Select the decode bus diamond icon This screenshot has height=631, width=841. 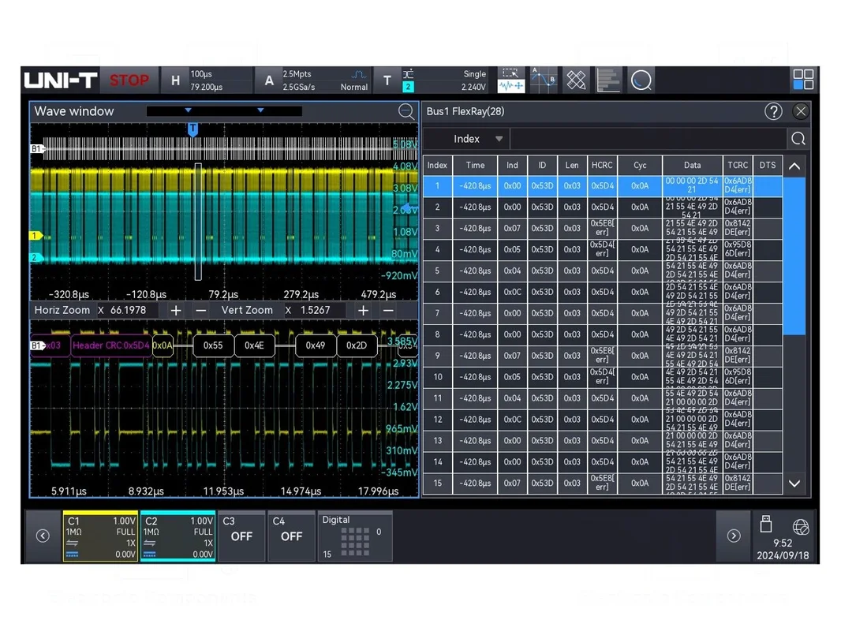pyautogui.click(x=576, y=80)
